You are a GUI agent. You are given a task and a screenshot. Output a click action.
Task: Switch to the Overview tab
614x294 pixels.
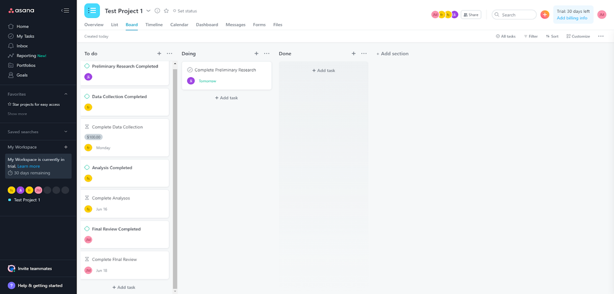pos(94,25)
